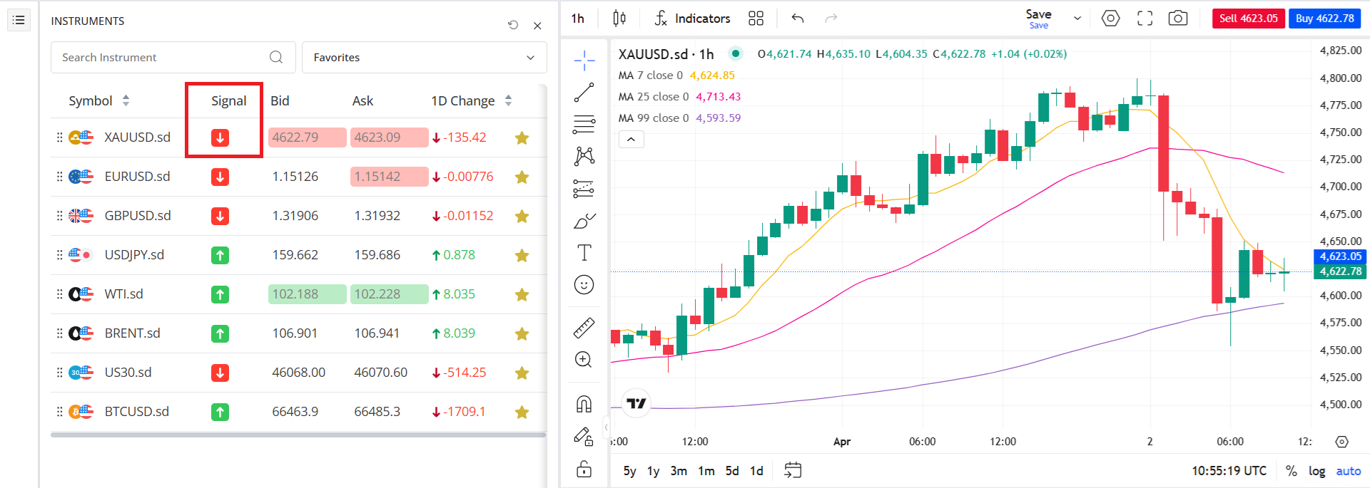Open the horizontal lines tool group
1370x488 pixels.
click(x=584, y=125)
